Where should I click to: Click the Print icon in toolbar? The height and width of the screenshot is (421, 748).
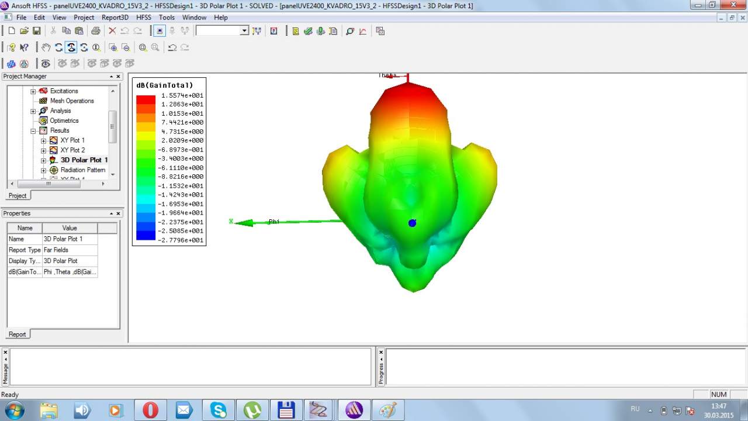pyautogui.click(x=95, y=31)
